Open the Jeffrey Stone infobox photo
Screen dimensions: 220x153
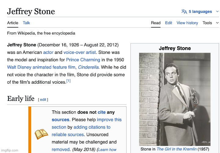click(x=174, y=99)
